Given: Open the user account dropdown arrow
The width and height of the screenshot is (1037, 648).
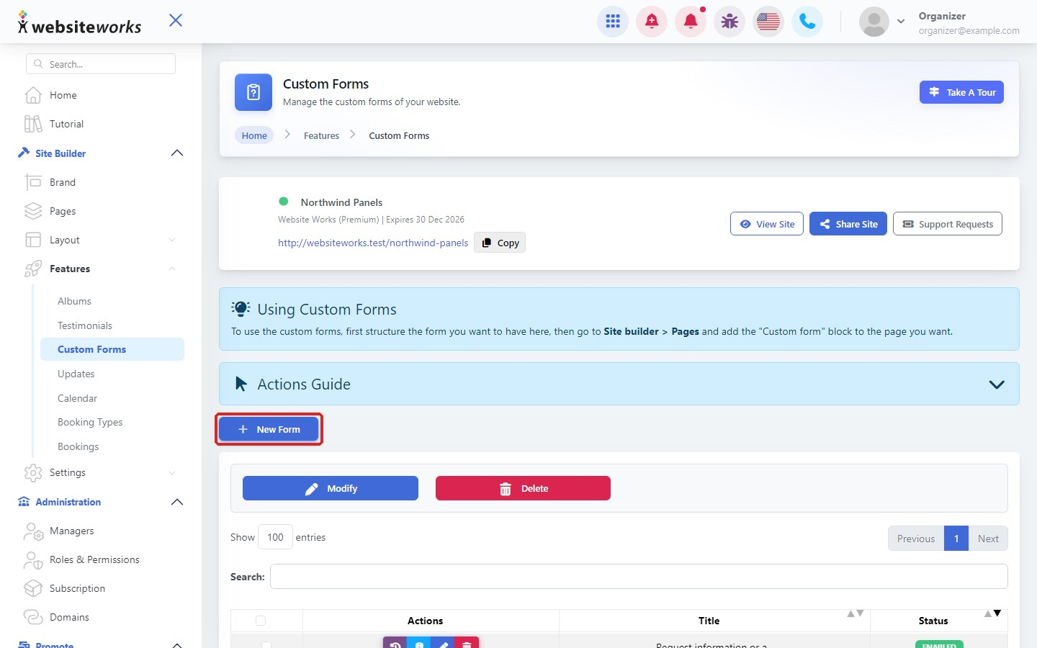Looking at the screenshot, I should [x=901, y=22].
